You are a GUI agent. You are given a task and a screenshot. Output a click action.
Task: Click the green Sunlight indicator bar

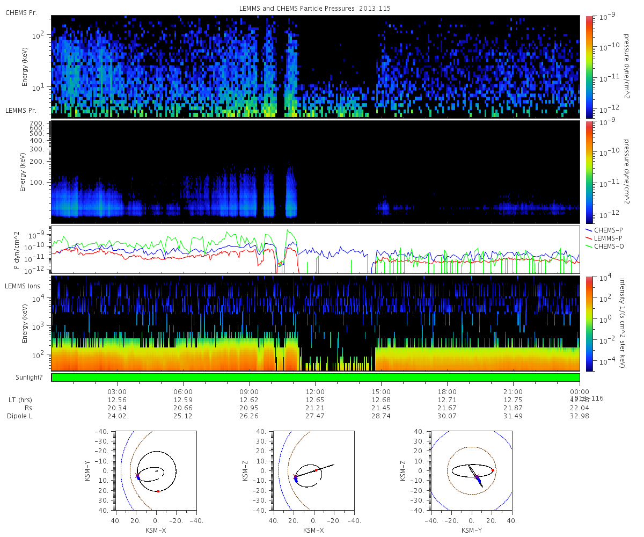316,378
